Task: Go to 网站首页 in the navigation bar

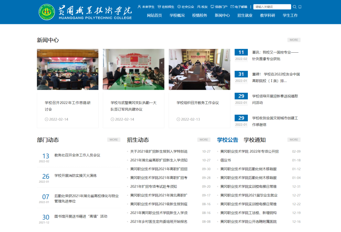Action: point(154,15)
